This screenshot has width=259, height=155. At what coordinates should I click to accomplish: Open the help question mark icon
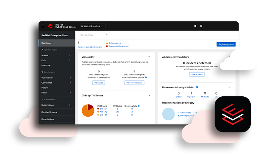(x=201, y=26)
